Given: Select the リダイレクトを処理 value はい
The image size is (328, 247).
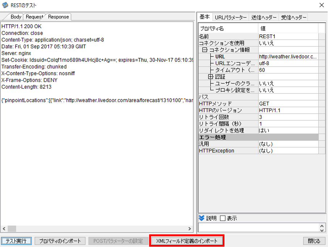Looking at the screenshot, I should tap(288, 131).
